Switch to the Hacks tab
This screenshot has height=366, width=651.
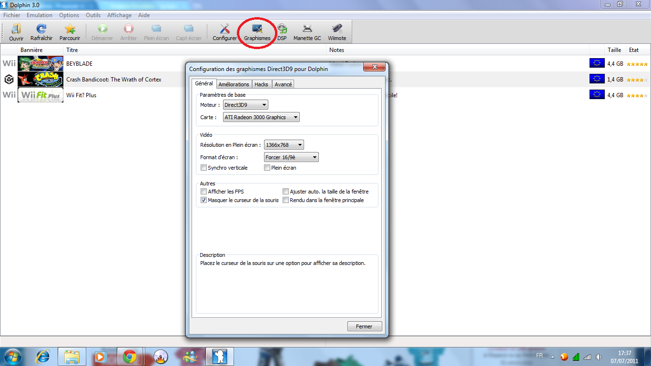pyautogui.click(x=261, y=84)
